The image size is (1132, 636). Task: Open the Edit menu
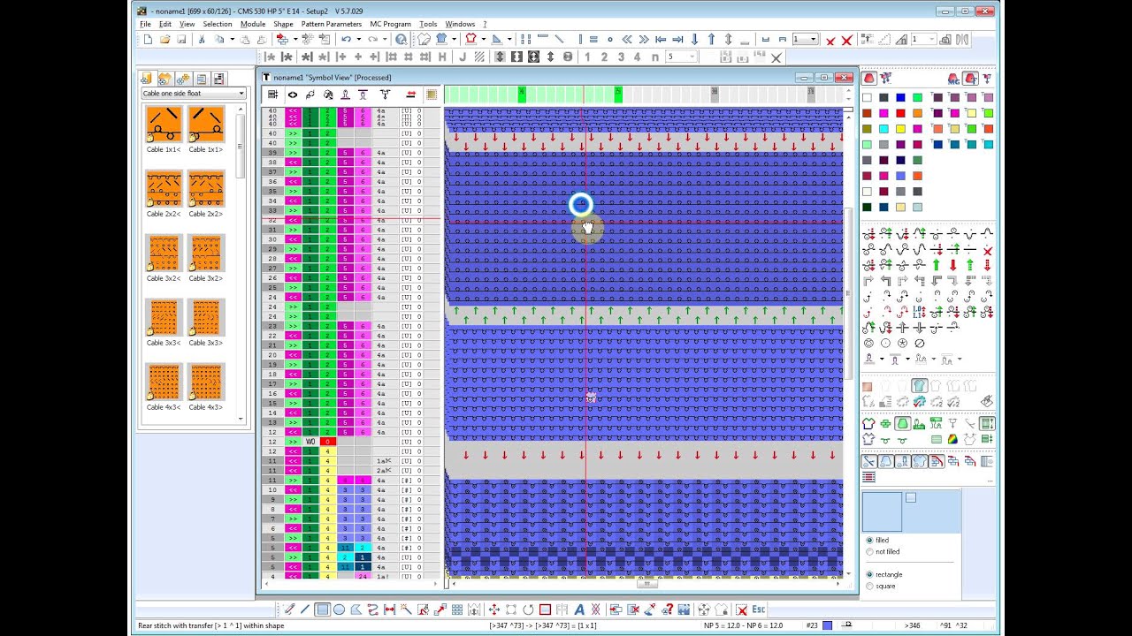165,24
